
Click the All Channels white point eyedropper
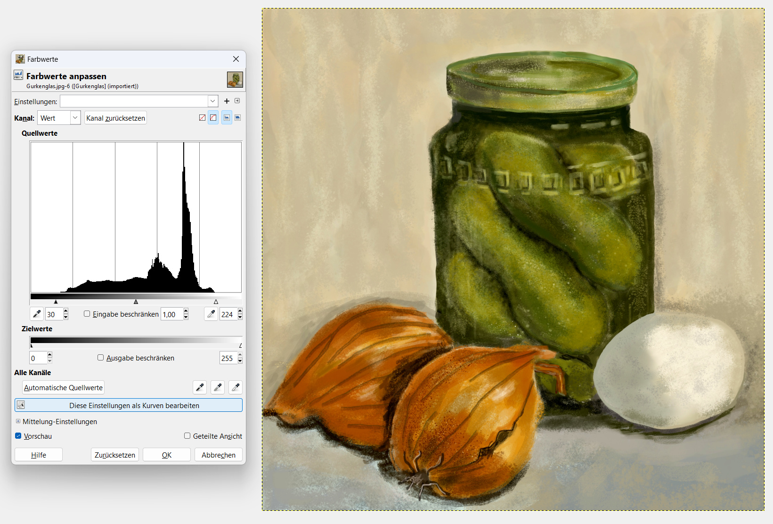point(236,387)
